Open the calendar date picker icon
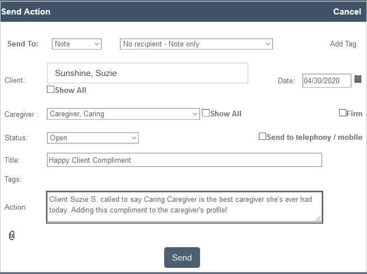 point(358,79)
